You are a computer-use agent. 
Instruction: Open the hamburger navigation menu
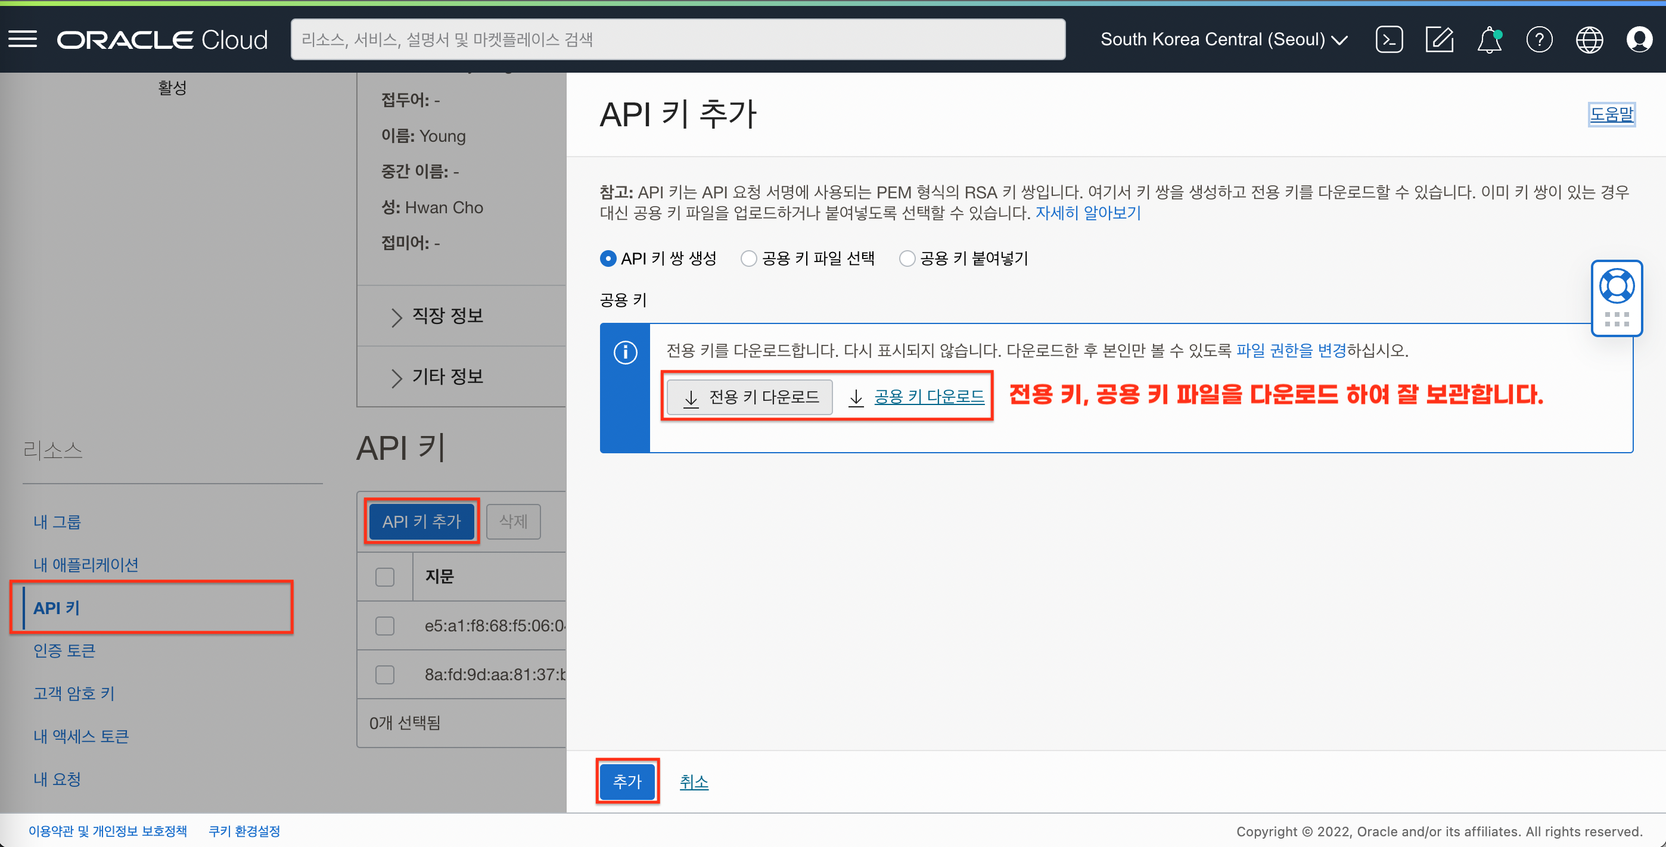pyautogui.click(x=23, y=39)
